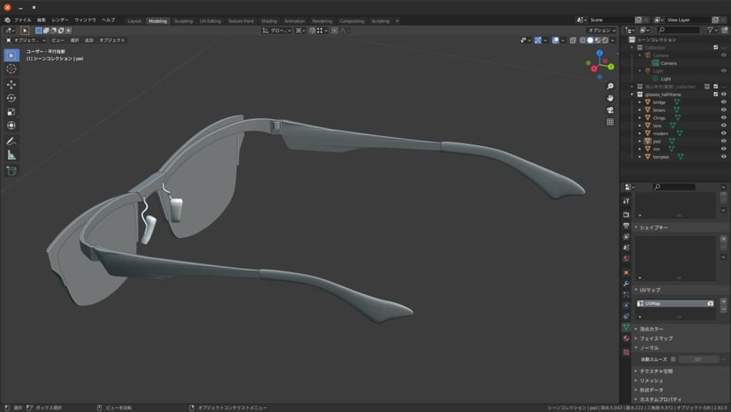731x412 pixels.
Task: Activate the Scale tool in the left toolbar
Action: [x=11, y=112]
